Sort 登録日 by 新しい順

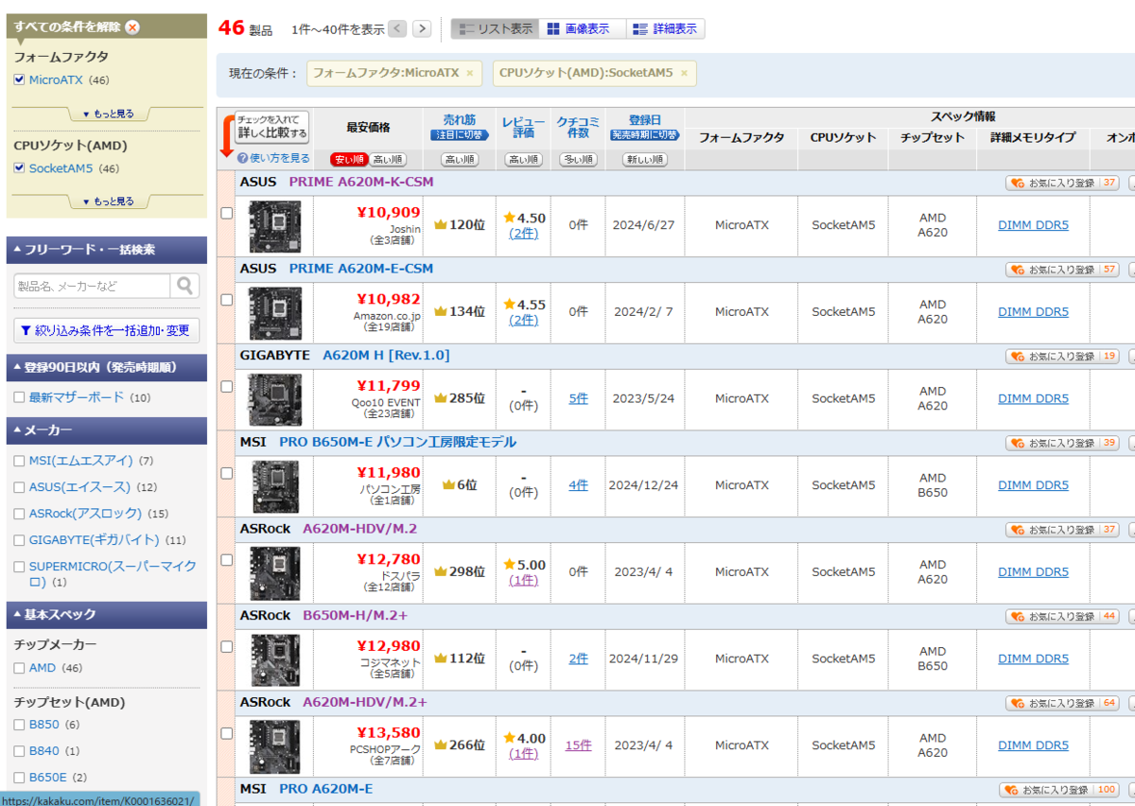pyautogui.click(x=645, y=160)
